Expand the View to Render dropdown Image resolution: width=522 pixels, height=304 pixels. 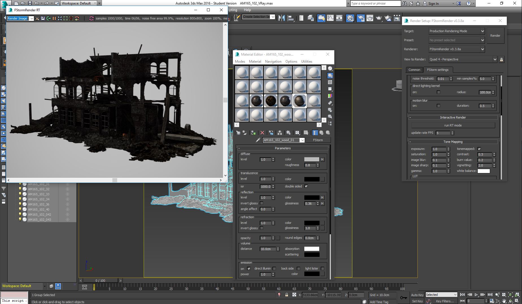tap(495, 59)
